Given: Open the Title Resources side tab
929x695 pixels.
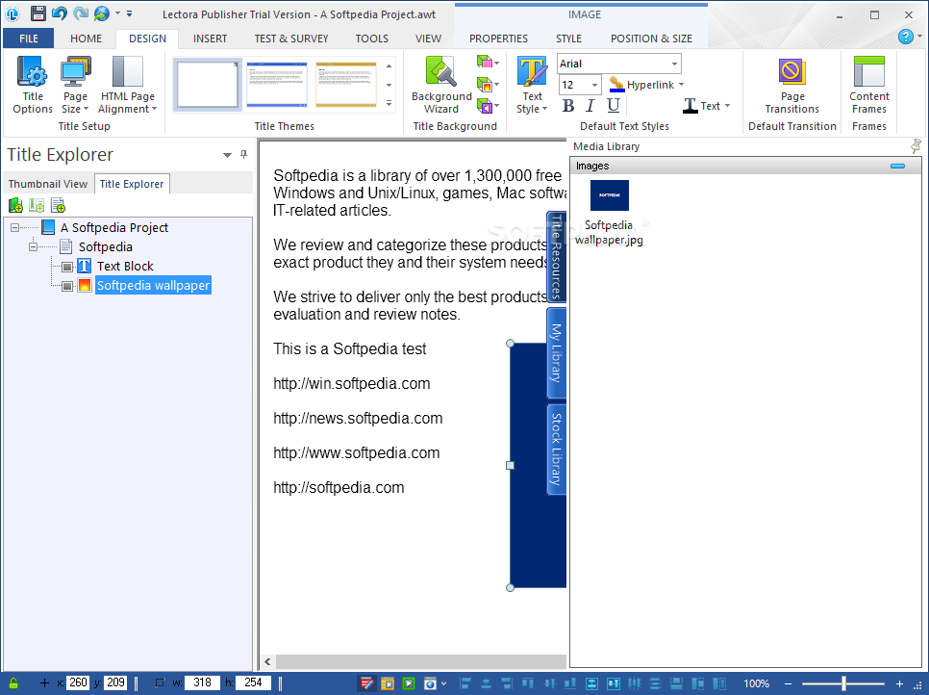Looking at the screenshot, I should pyautogui.click(x=556, y=257).
